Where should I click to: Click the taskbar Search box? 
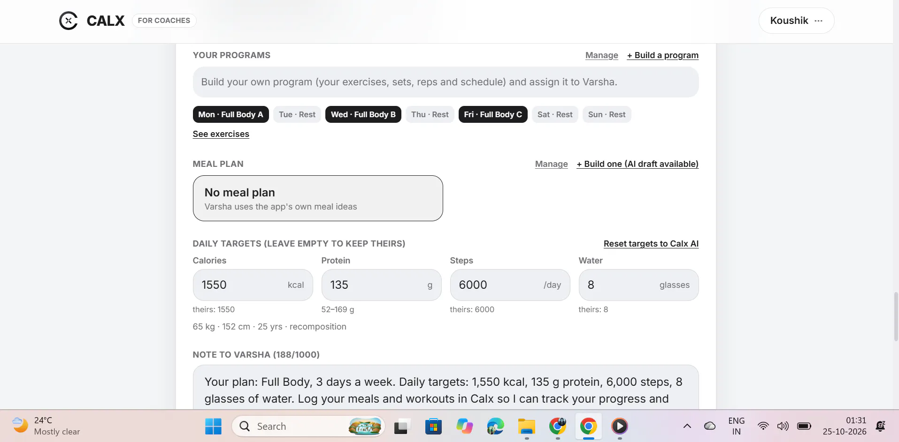[x=308, y=427]
